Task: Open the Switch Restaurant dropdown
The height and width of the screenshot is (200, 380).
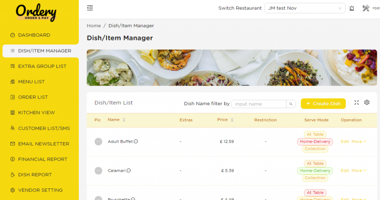Action: [x=305, y=8]
